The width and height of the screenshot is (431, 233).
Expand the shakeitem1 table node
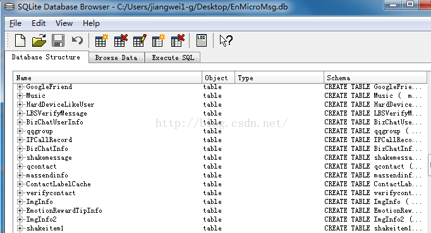pos(20,228)
